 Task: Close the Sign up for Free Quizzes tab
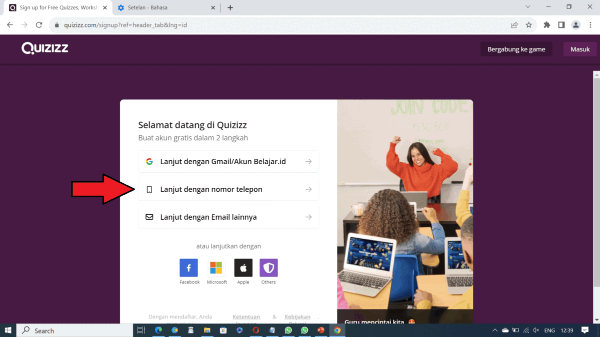(105, 8)
